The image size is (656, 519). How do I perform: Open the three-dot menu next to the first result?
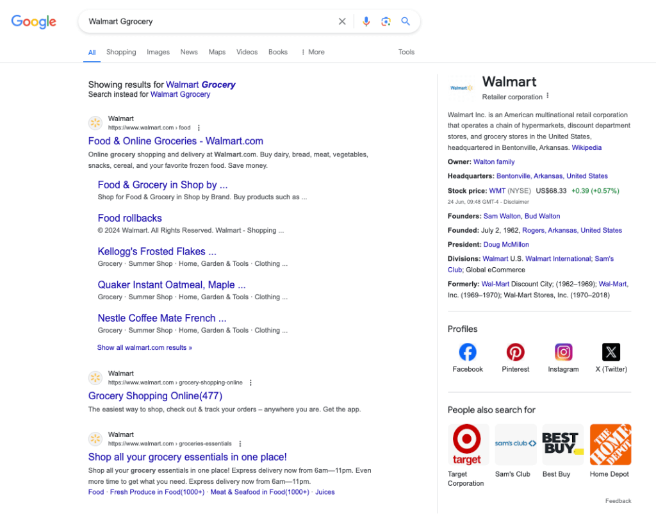199,128
